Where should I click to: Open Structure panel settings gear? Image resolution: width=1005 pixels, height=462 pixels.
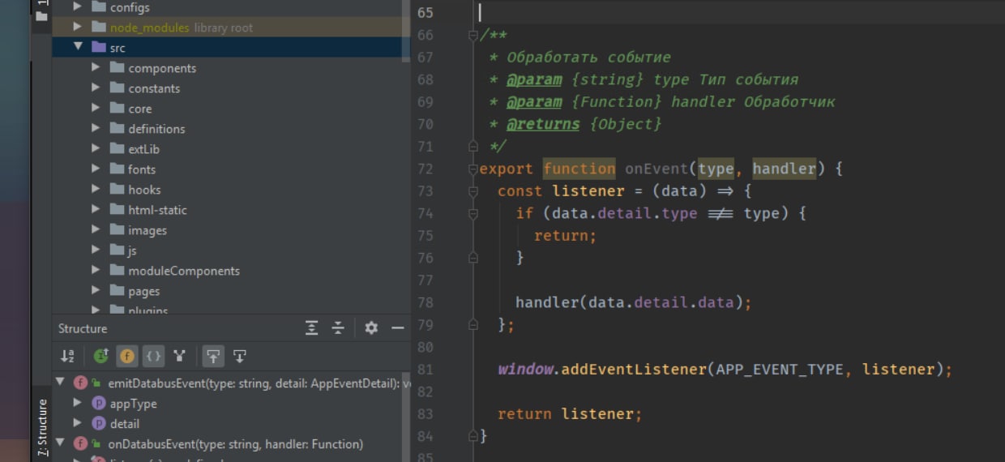point(371,328)
